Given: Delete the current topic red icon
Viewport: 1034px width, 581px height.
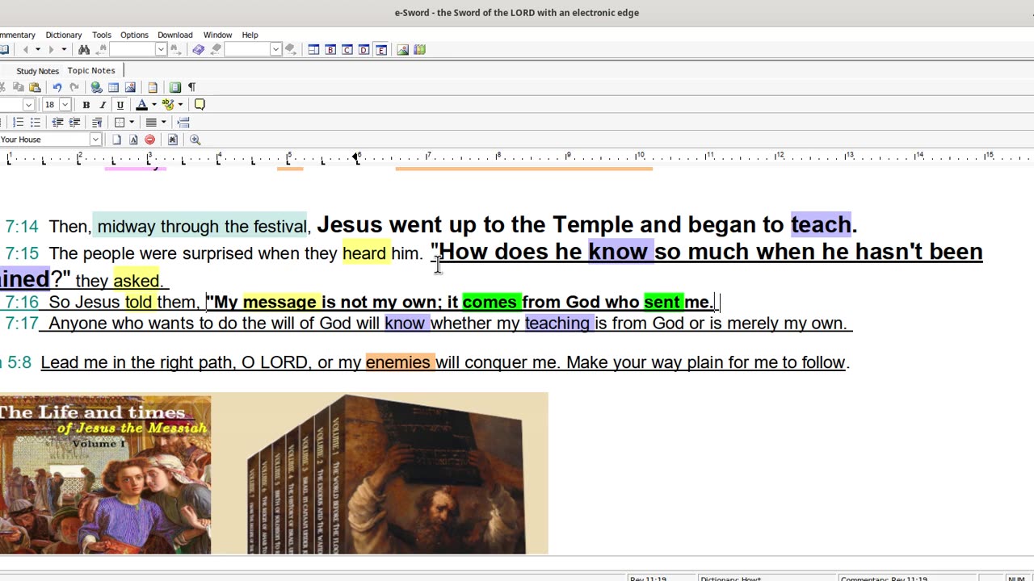Looking at the screenshot, I should point(149,140).
